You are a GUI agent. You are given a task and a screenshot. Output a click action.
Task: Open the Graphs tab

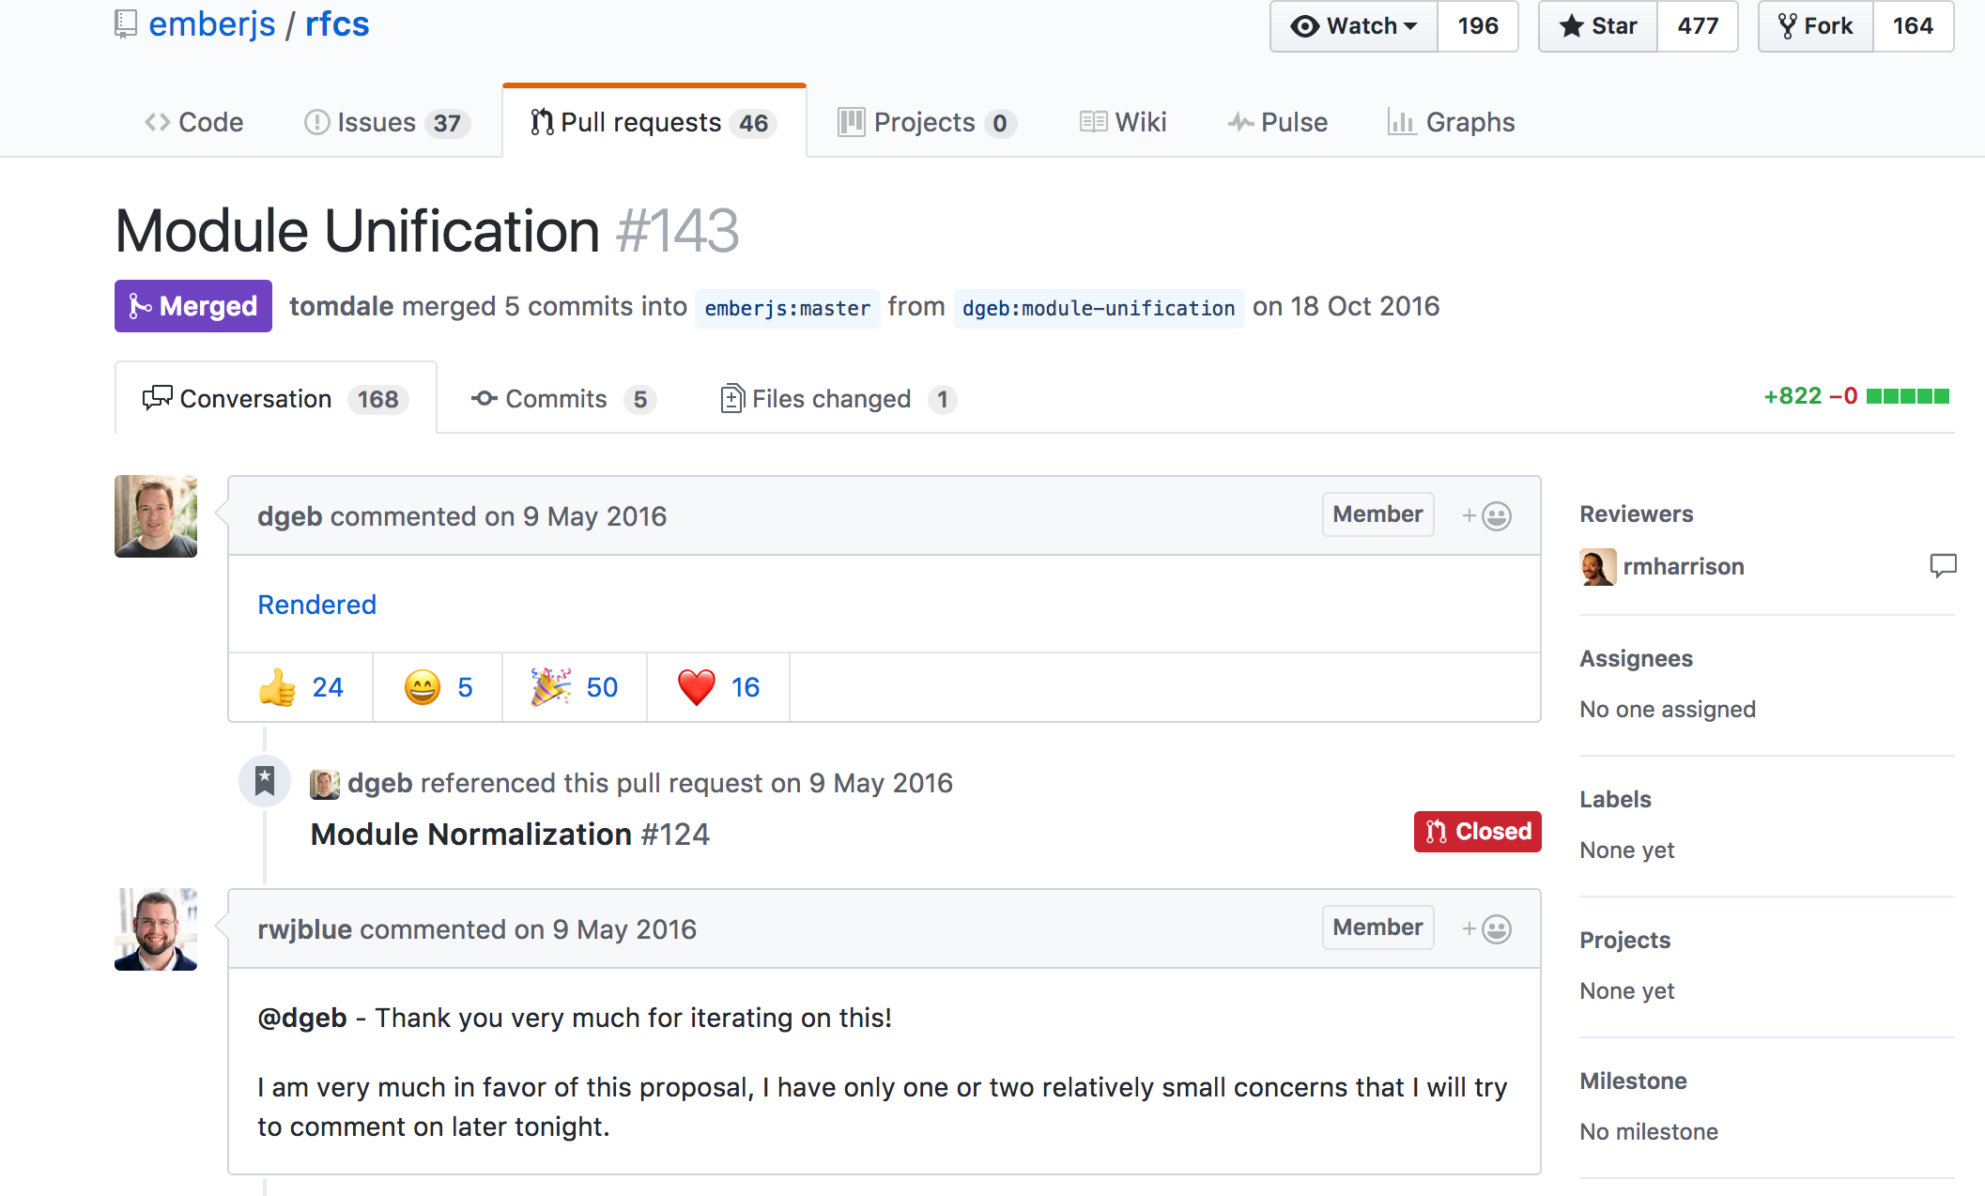point(1452,122)
